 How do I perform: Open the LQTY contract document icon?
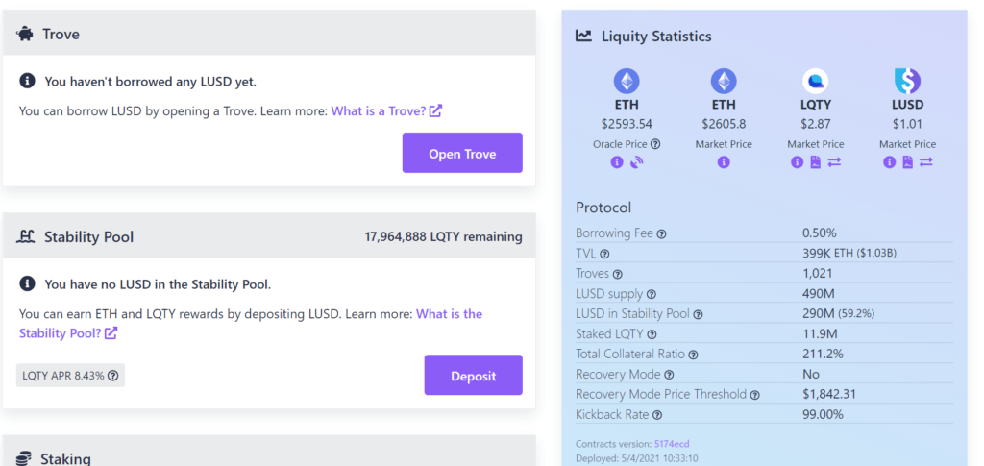tap(815, 162)
